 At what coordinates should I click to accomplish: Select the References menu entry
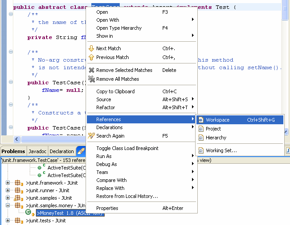pyautogui.click(x=141, y=119)
